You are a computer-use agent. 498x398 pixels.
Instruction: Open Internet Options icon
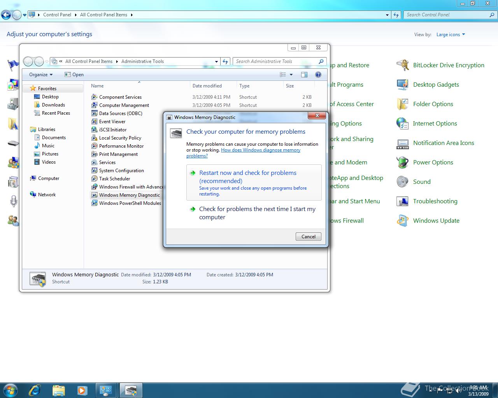[x=403, y=123]
